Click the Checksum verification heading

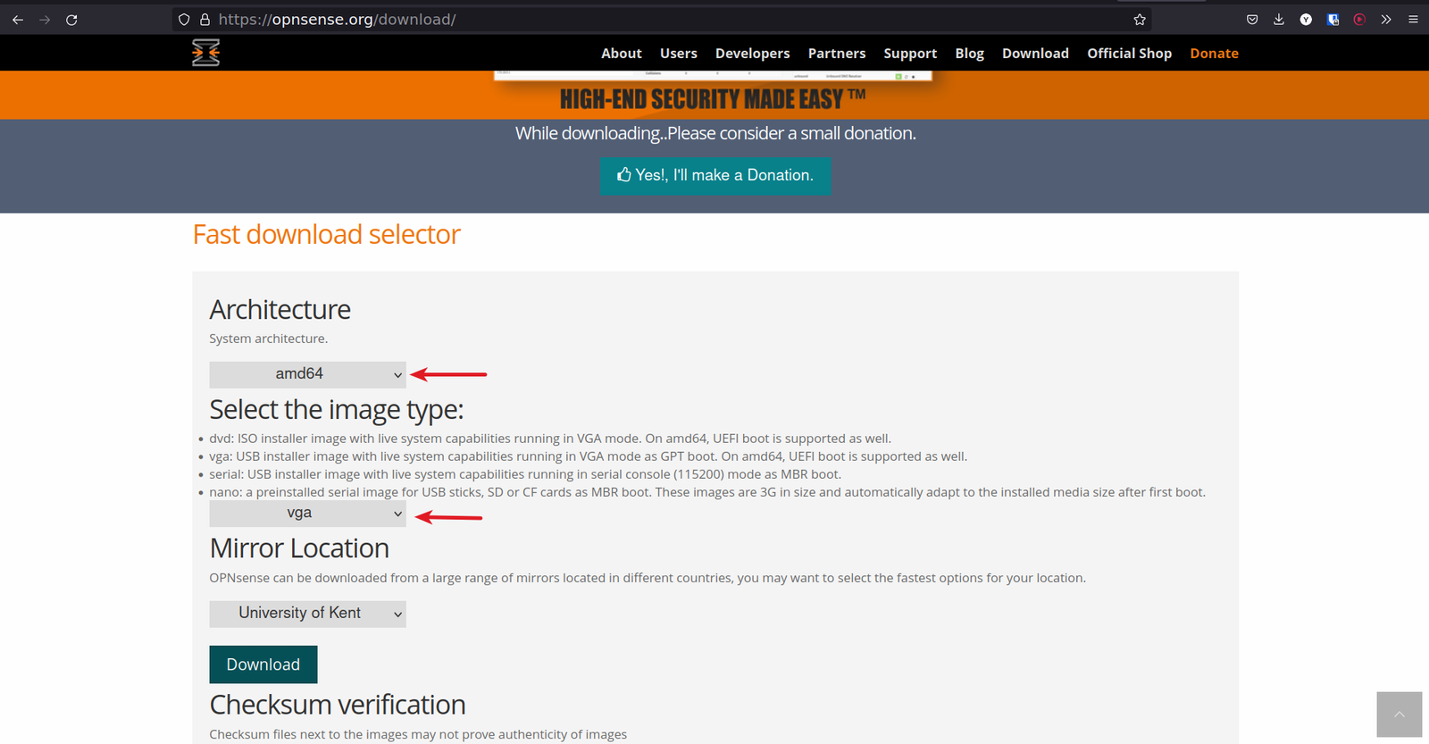point(338,705)
